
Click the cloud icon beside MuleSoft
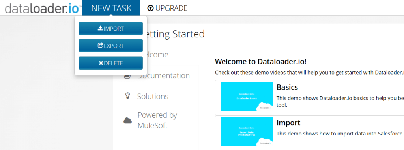click(x=127, y=120)
